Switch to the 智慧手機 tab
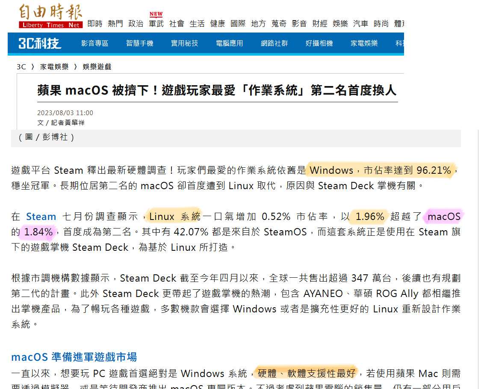The width and height of the screenshot is (481, 389). pos(139,43)
